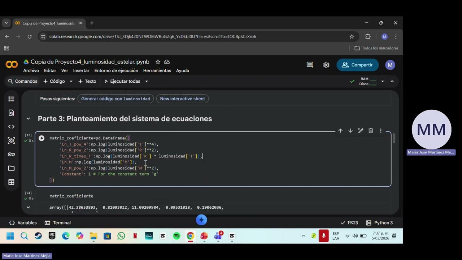Open the Herramientas menu
This screenshot has width=462, height=260.
coord(157,70)
